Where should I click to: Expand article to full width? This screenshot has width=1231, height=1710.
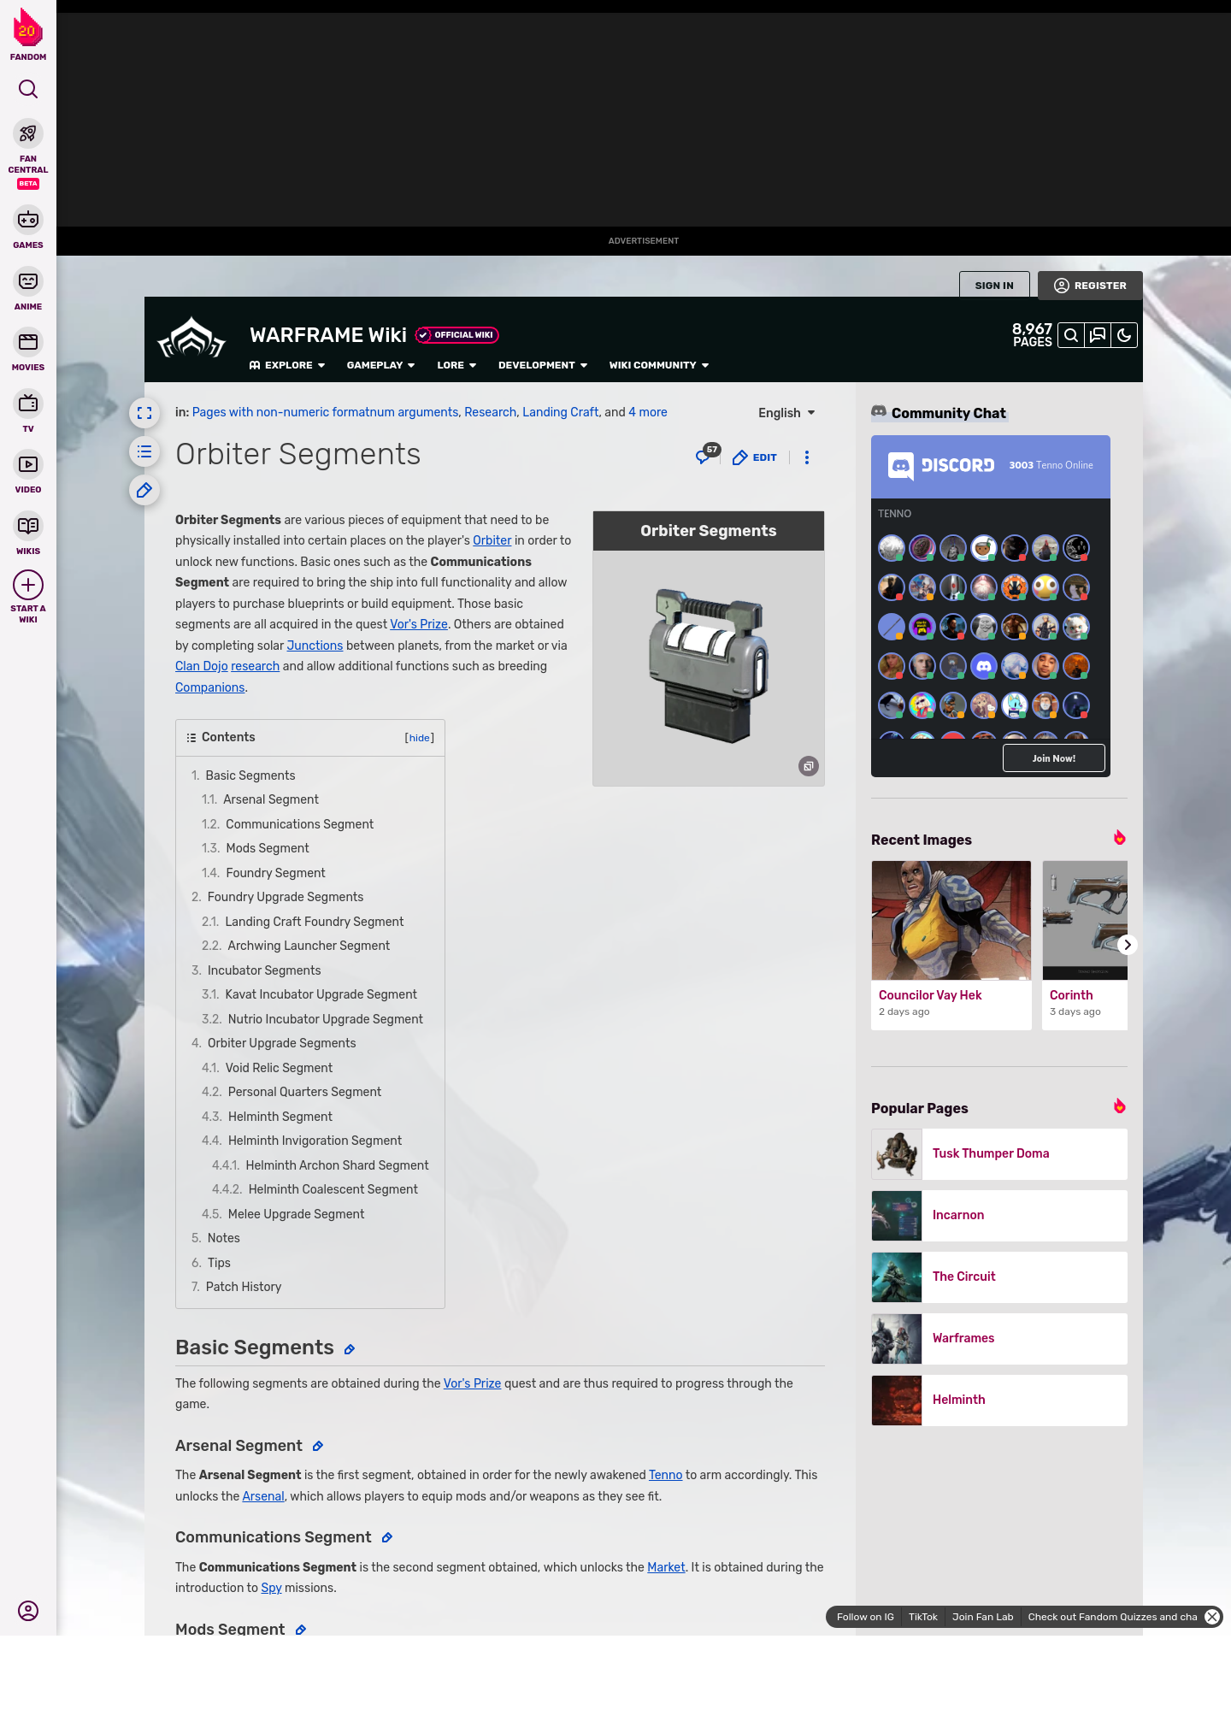click(x=144, y=413)
